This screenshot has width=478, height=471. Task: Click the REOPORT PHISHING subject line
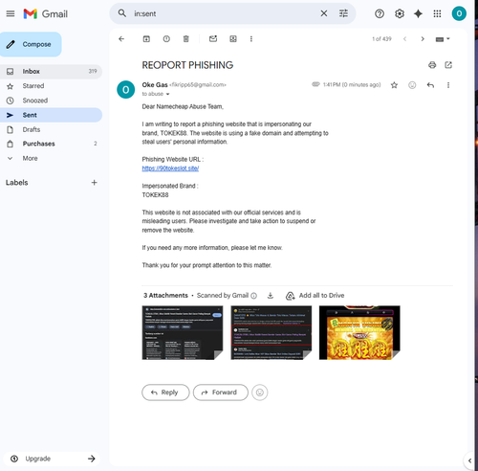[x=187, y=65]
